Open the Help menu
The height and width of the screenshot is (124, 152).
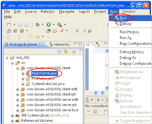click(8, 17)
